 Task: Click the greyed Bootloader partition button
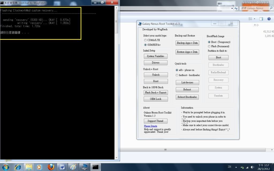[218, 65]
